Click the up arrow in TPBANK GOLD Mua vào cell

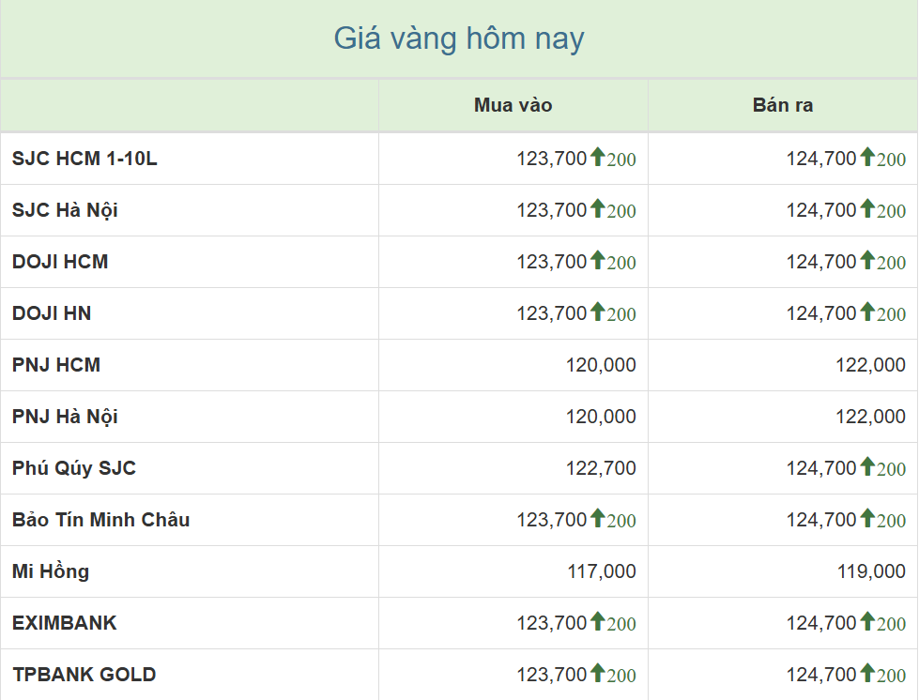597,674
